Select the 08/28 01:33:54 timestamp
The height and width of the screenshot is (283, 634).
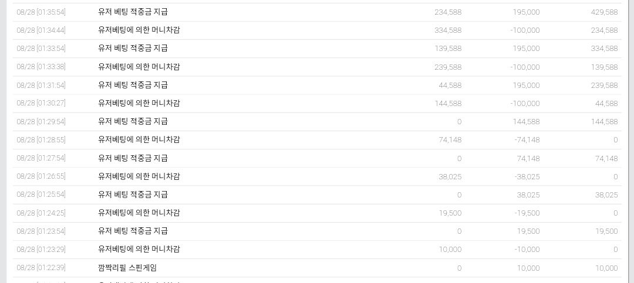click(41, 49)
